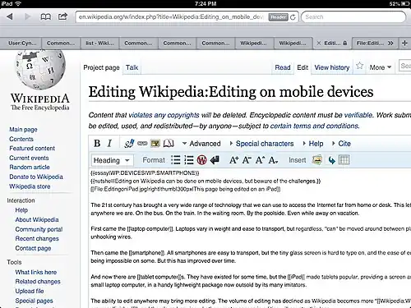Make text bigger with A+ icon
Viewport: 411px width, 308px height.
coord(233,160)
